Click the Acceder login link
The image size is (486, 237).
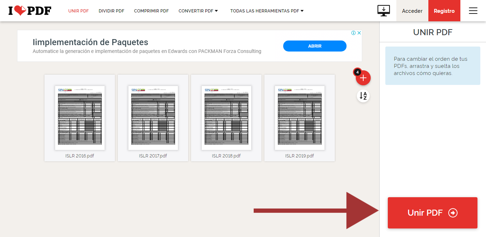[412, 11]
